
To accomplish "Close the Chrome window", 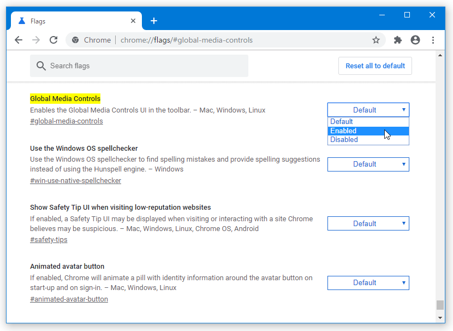I will click(432, 15).
